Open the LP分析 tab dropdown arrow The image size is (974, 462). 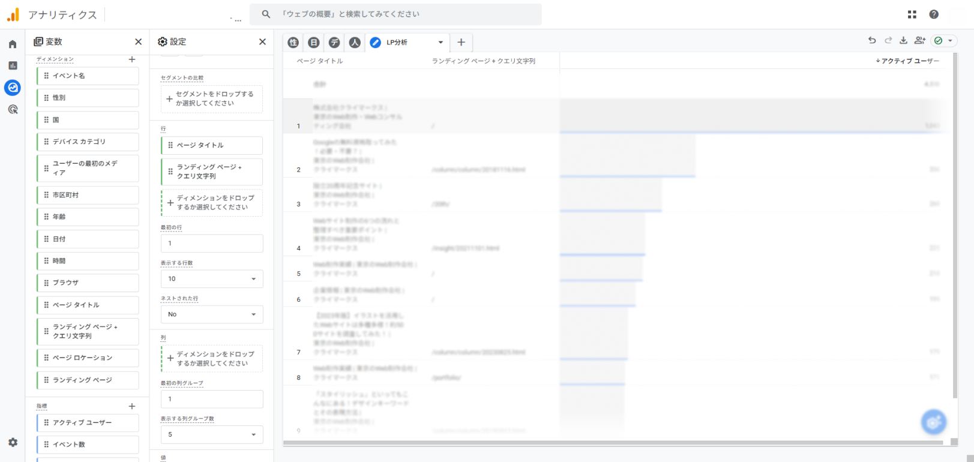(x=440, y=43)
